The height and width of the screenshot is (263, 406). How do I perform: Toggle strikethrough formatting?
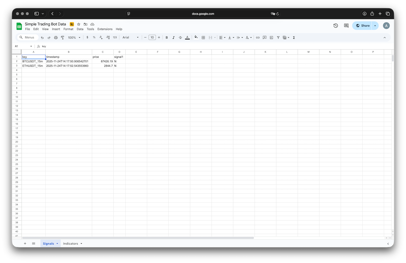(x=180, y=37)
